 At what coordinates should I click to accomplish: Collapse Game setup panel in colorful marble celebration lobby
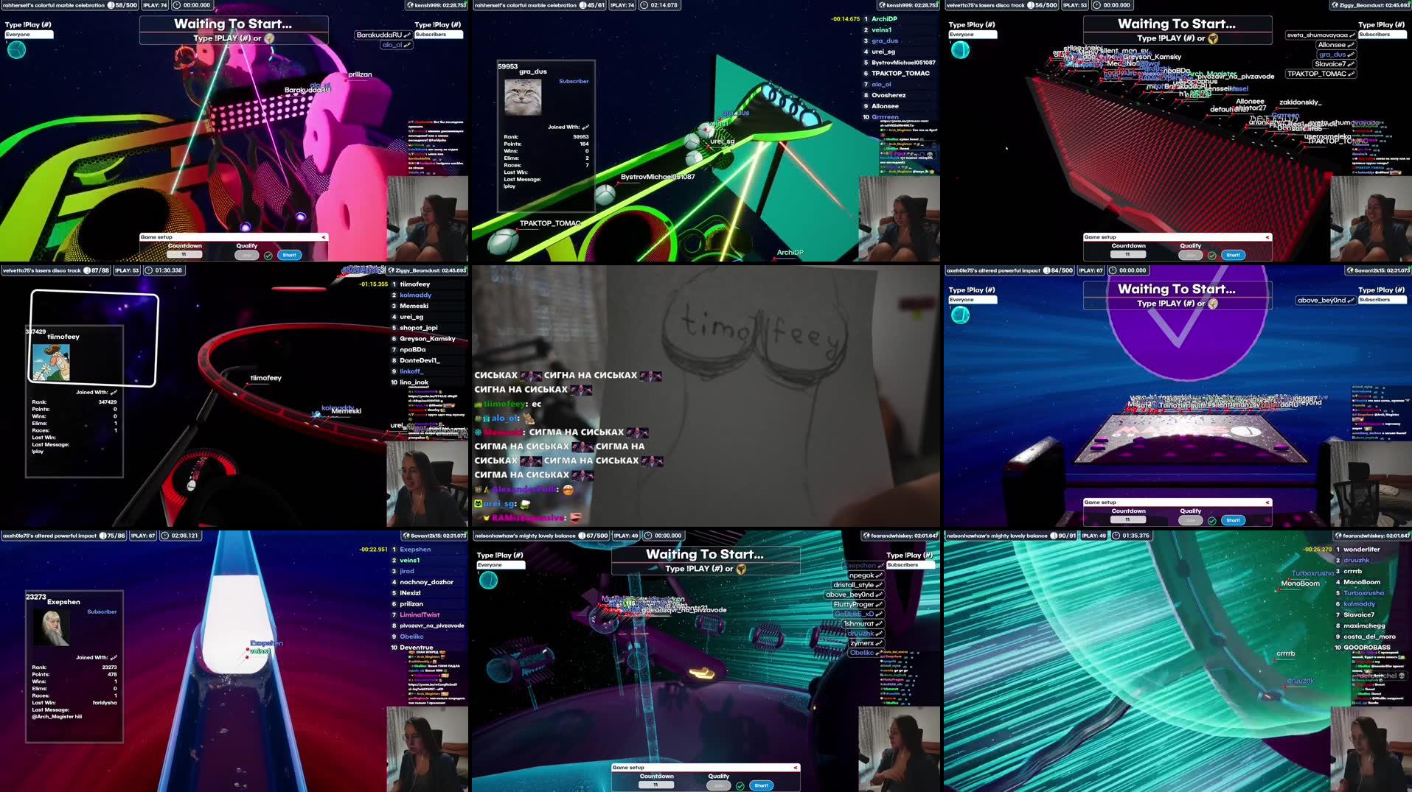pos(323,237)
